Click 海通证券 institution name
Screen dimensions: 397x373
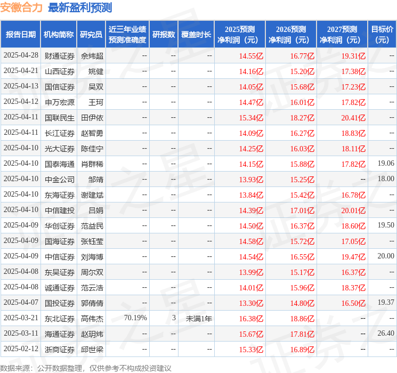(x=60, y=334)
